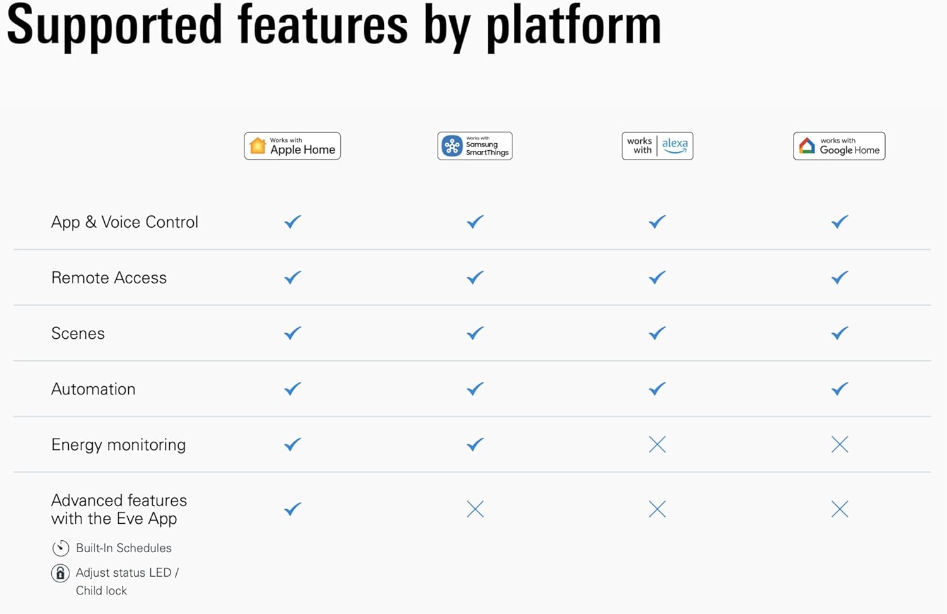The width and height of the screenshot is (947, 614).
Task: Click the child lock padlock icon
Action: (x=60, y=573)
